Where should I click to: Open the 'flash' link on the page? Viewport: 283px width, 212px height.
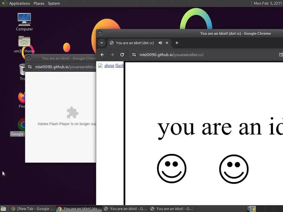pyautogui.click(x=119, y=66)
